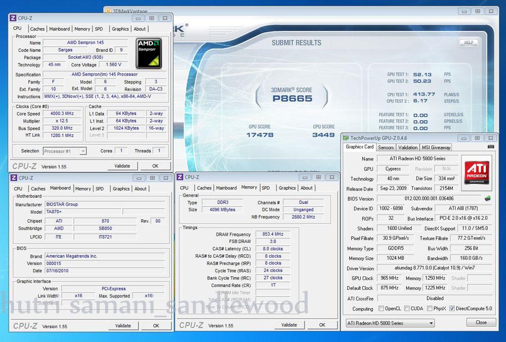Toggle the DirectCompute 5.0 checkbox

[x=452, y=309]
